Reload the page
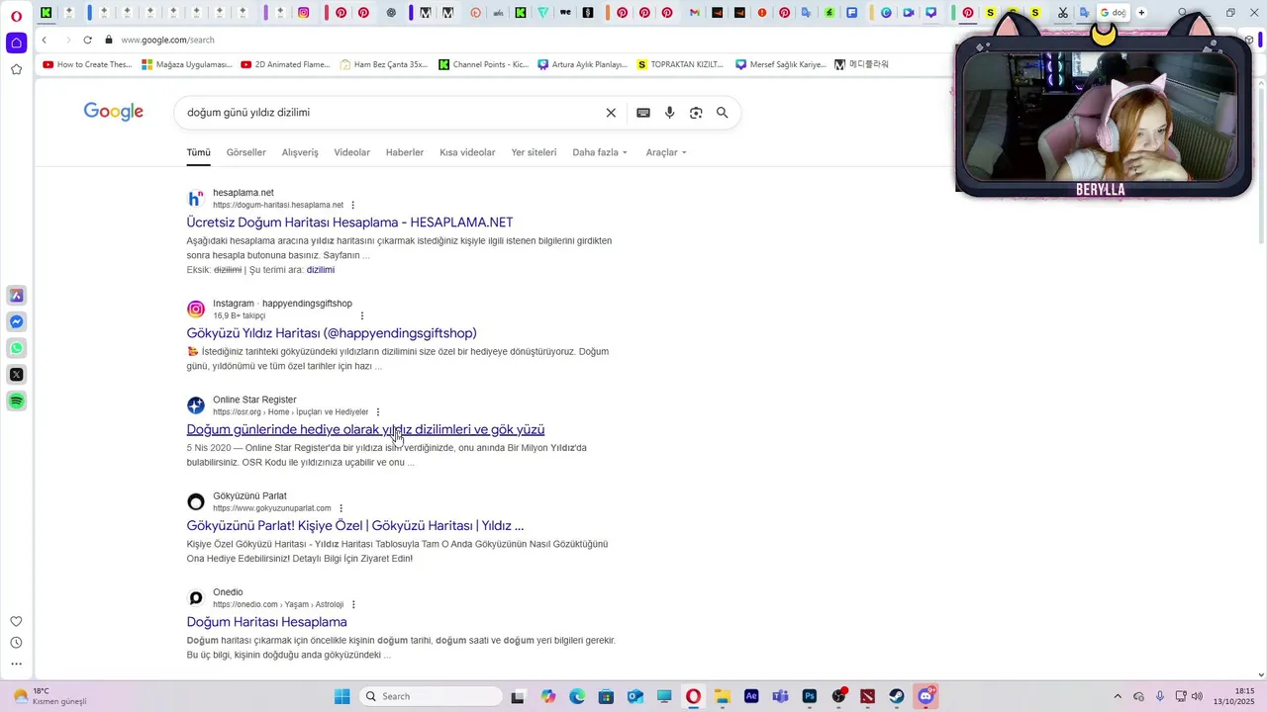Image resolution: width=1267 pixels, height=712 pixels. (x=87, y=40)
